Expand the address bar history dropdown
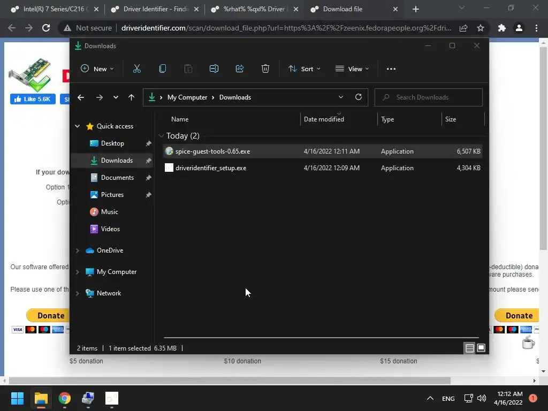This screenshot has width=548, height=411. (x=341, y=97)
